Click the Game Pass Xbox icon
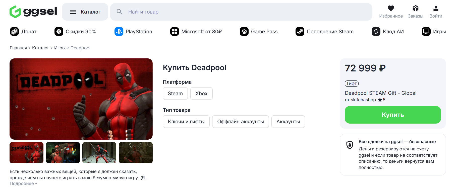The image size is (458, 188). point(244,32)
